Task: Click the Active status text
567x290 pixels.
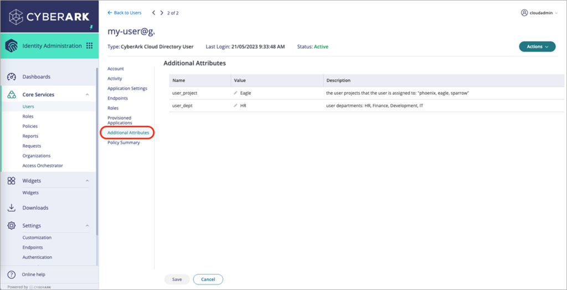Action: pos(321,46)
